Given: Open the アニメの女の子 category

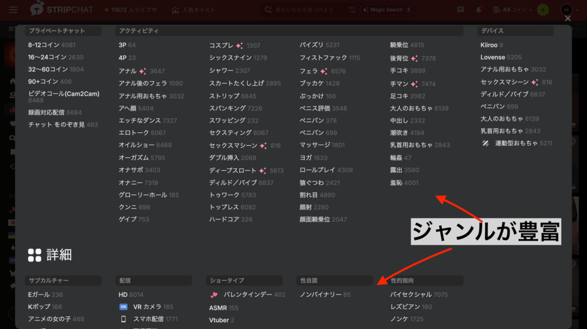Looking at the screenshot, I should (x=56, y=319).
